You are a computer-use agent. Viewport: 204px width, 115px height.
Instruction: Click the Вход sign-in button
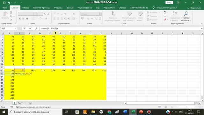(169, 3)
